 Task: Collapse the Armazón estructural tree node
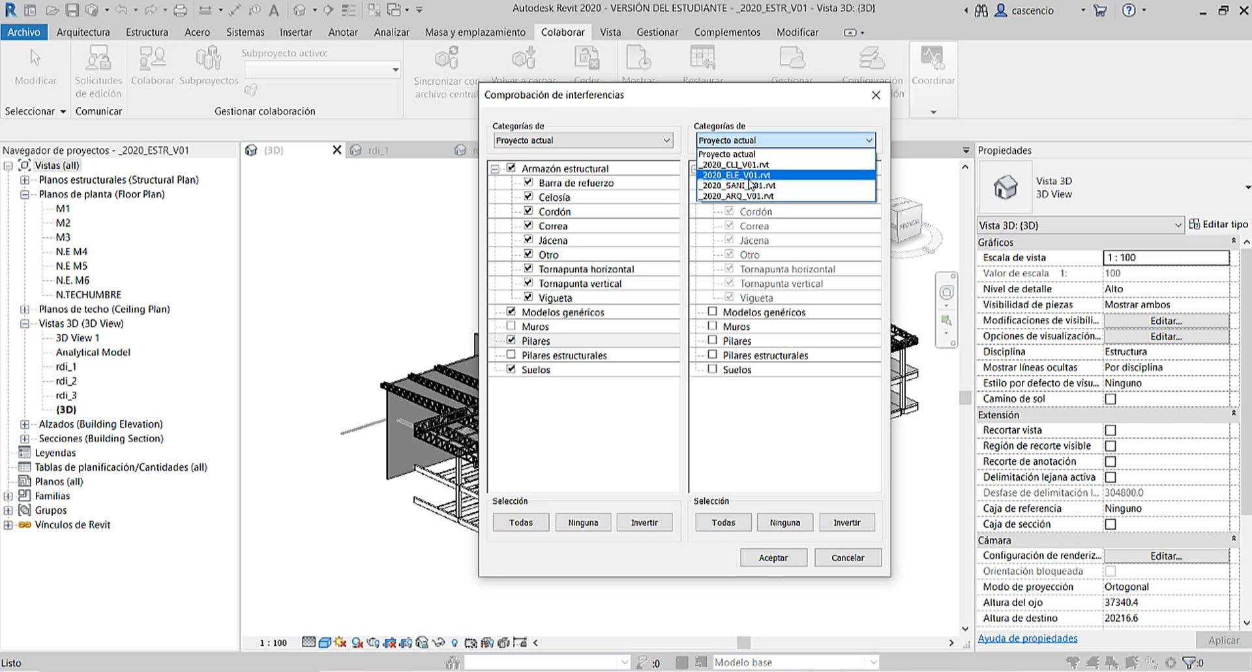click(x=496, y=168)
